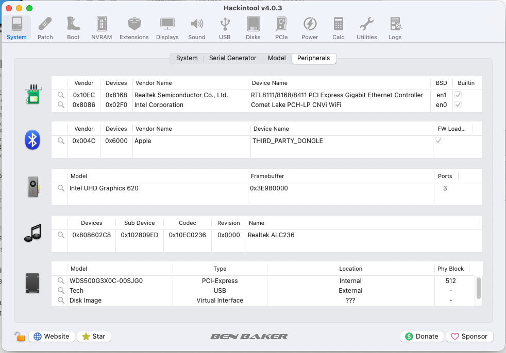Click magnifier icon for Intel Corporation row
Screen dimensions: 506x353
click(x=61, y=105)
